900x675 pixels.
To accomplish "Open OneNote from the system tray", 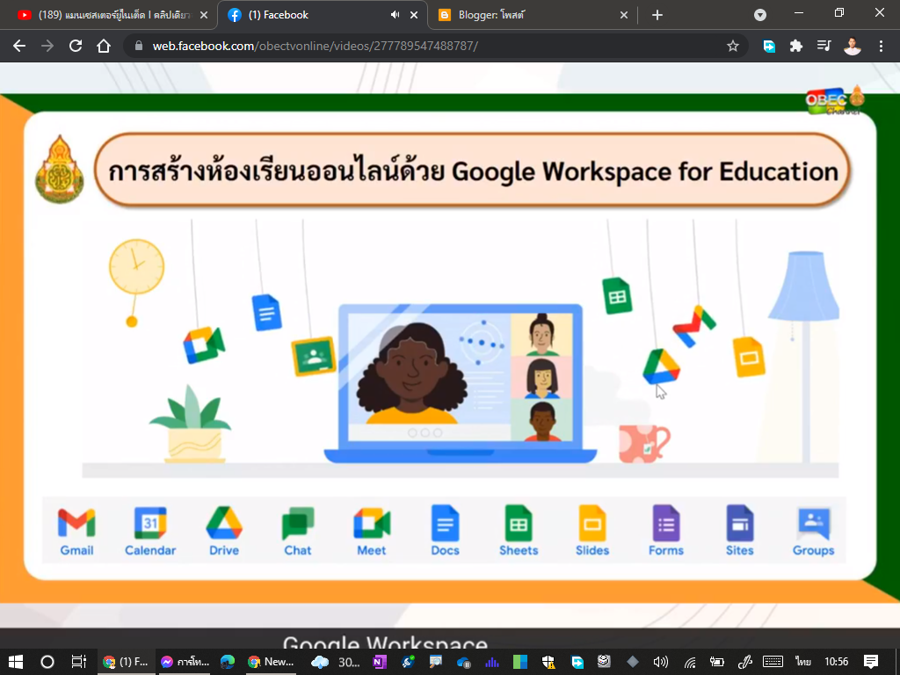I will click(x=380, y=662).
